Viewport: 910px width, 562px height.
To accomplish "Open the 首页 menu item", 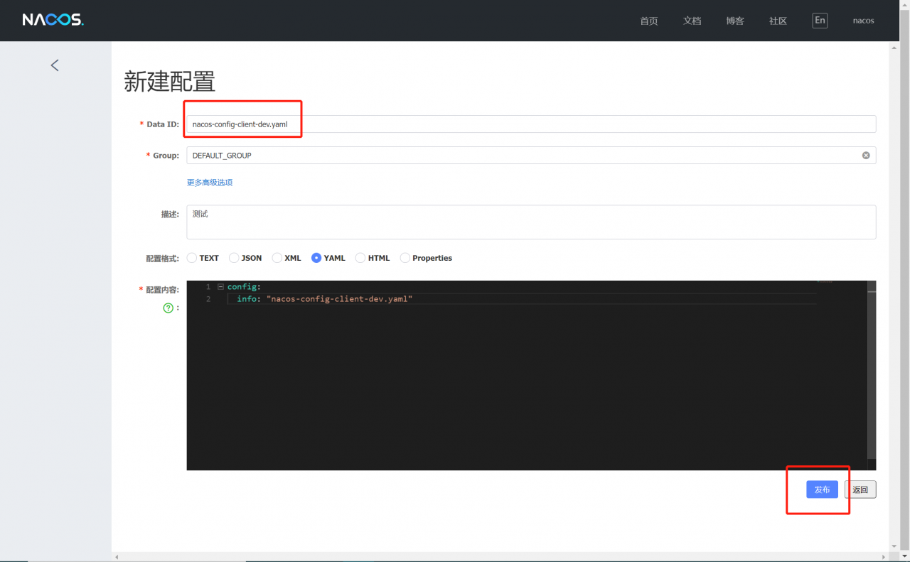I will click(x=649, y=21).
